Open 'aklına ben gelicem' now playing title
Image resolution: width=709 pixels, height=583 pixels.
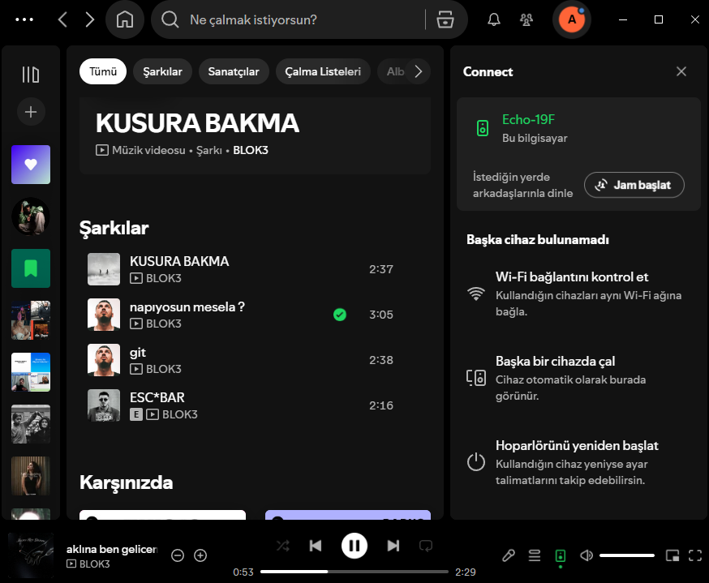pos(112,549)
